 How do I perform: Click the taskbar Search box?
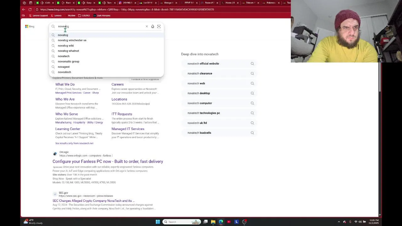(x=182, y=222)
